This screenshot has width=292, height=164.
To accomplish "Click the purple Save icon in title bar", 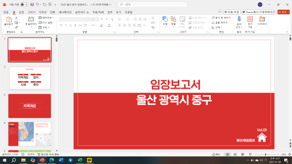I will tap(32, 5).
